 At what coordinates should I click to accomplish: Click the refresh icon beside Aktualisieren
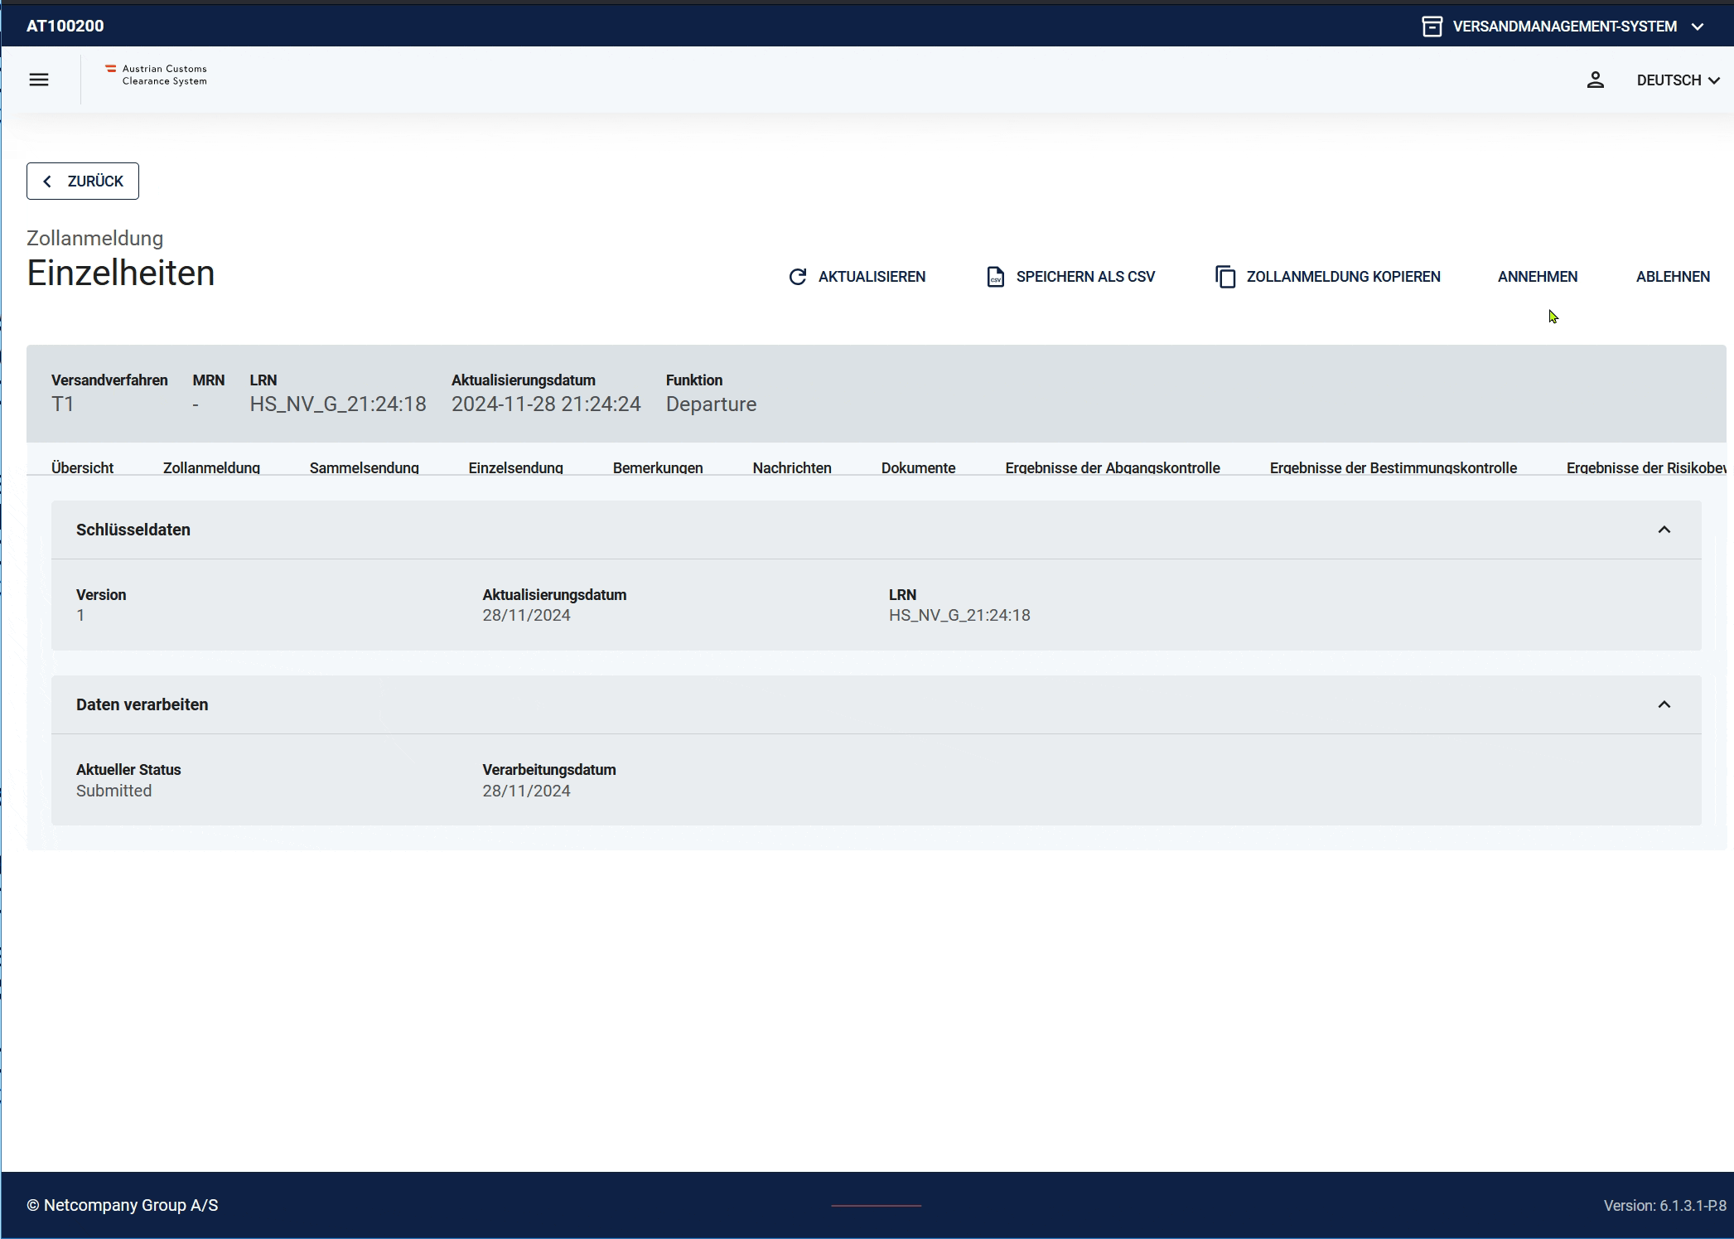pos(797,277)
